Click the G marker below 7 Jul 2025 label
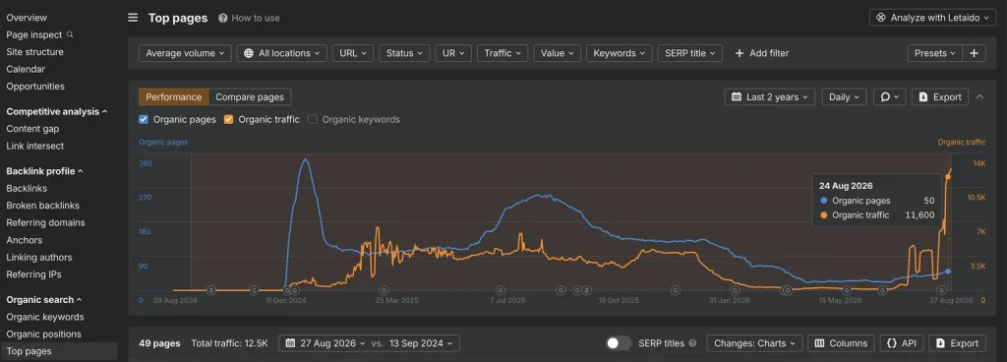 [x=501, y=291]
